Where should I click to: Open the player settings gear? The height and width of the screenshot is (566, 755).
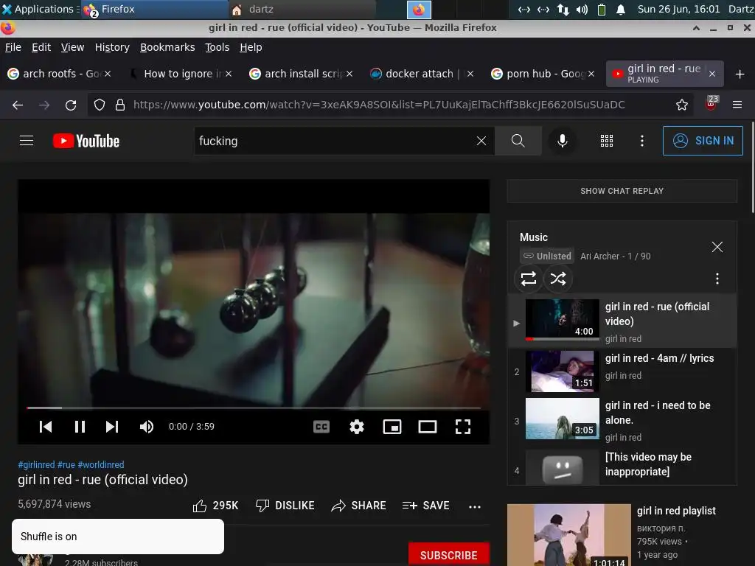click(x=357, y=427)
